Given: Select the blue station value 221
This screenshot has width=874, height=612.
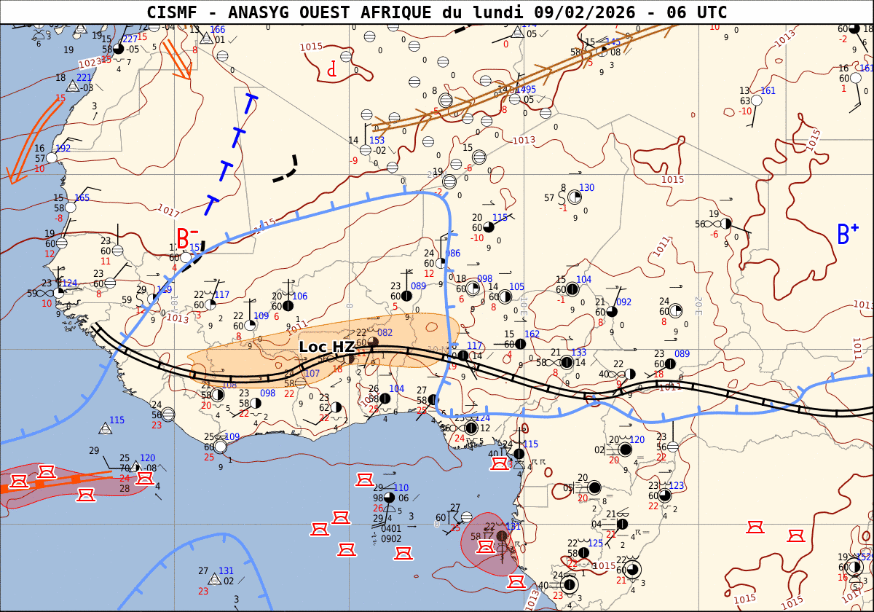Looking at the screenshot, I should pyautogui.click(x=84, y=78).
